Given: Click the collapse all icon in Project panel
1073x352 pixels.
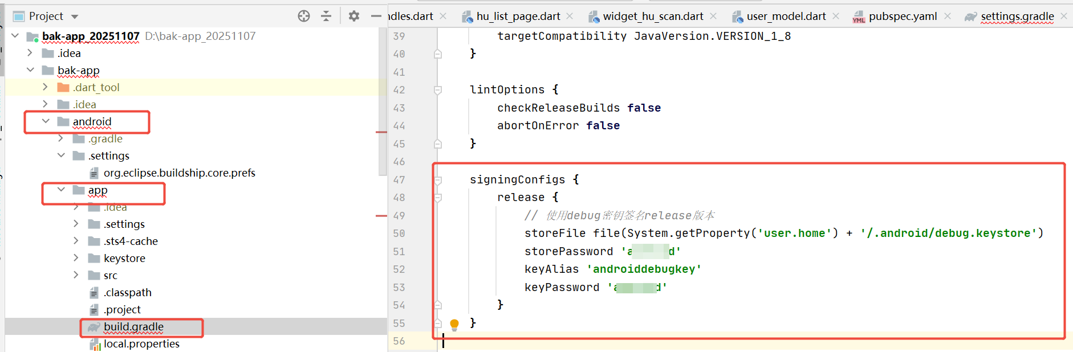Looking at the screenshot, I should coord(326,16).
